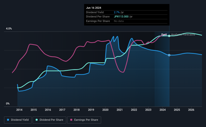Click the 2026 x-axis label
The height and width of the screenshot is (127, 206).
pos(191,110)
